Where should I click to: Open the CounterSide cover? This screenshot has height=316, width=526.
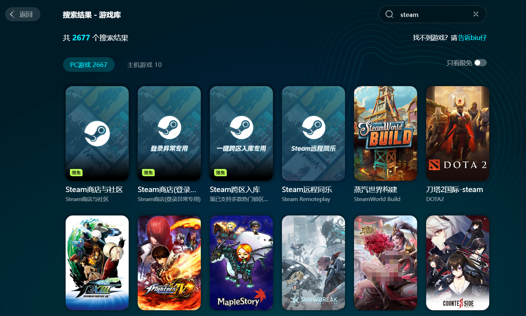click(458, 263)
